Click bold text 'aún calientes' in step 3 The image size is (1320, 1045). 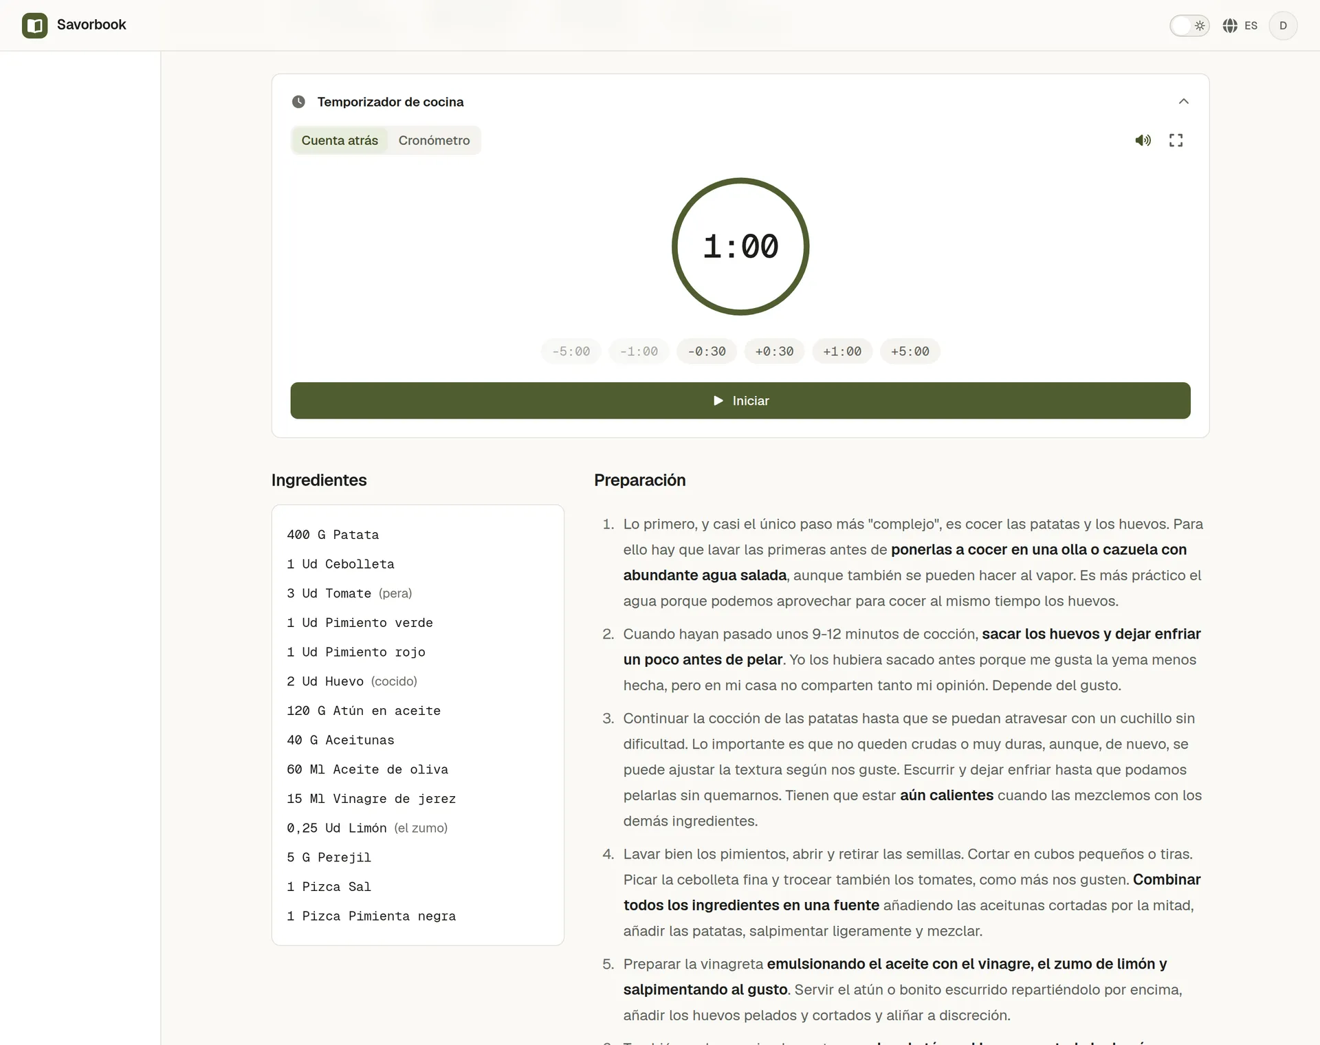coord(947,795)
